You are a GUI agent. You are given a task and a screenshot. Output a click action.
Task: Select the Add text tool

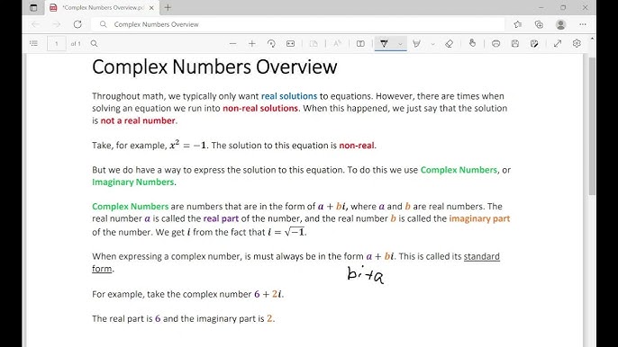pyautogui.click(x=360, y=44)
